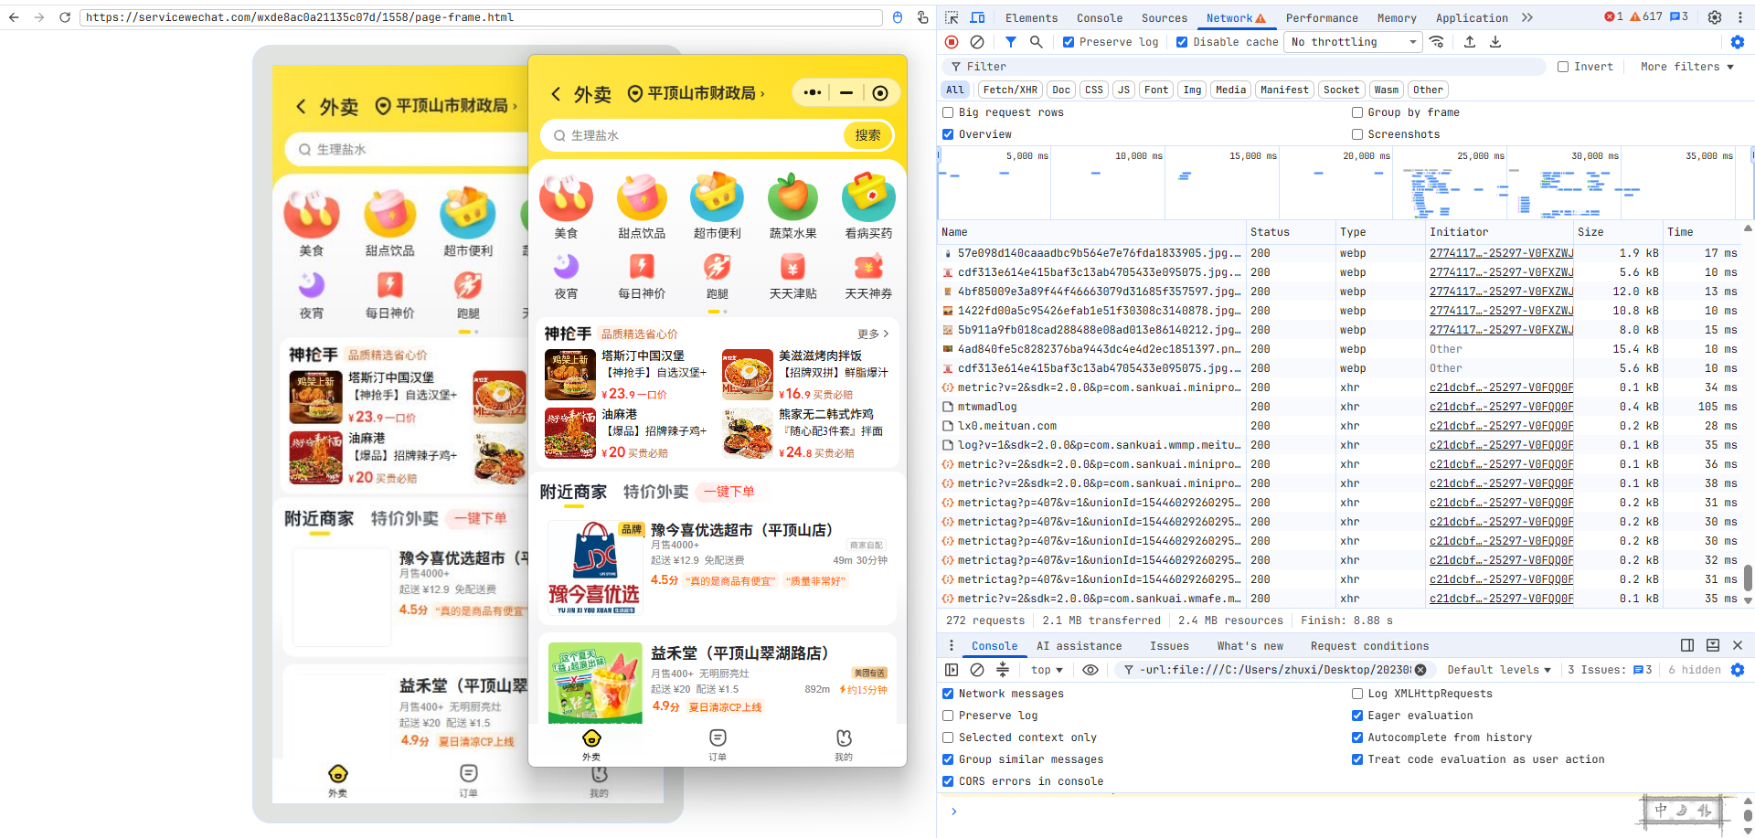Open initiator link of metrictag first row
This screenshot has width=1755, height=838.
click(x=1501, y=503)
